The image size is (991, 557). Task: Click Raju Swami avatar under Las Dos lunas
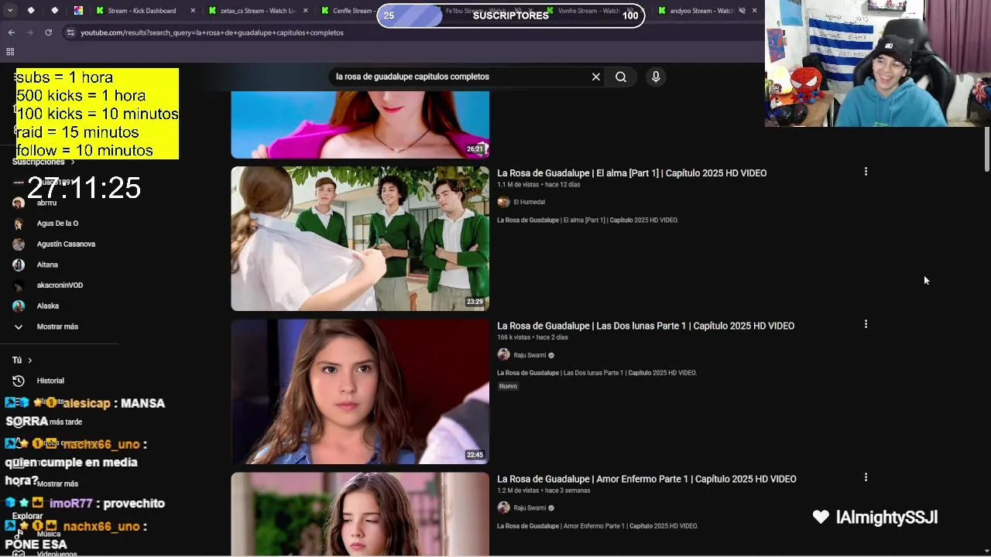503,355
